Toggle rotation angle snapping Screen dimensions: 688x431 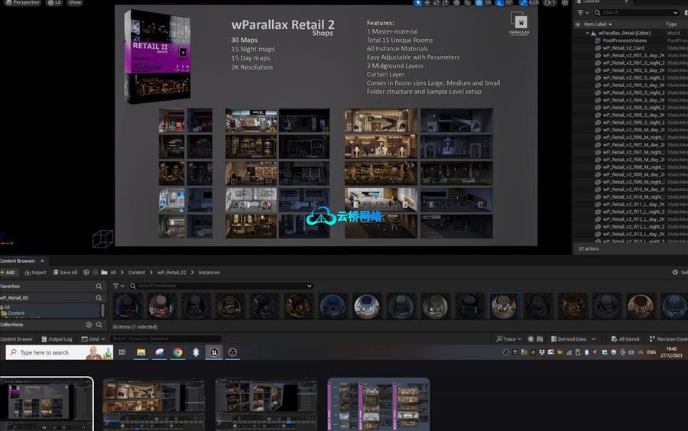pos(499,2)
